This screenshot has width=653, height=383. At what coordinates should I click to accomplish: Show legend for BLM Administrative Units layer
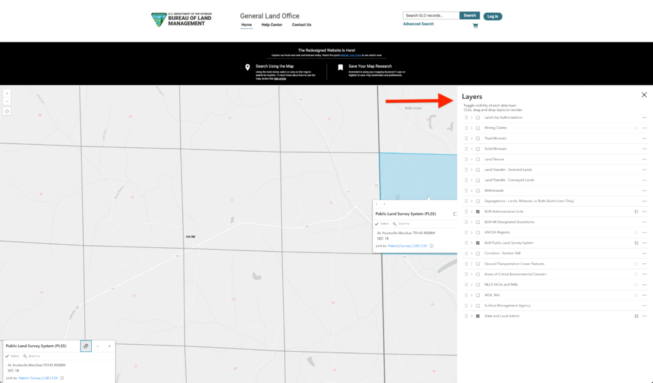636,212
